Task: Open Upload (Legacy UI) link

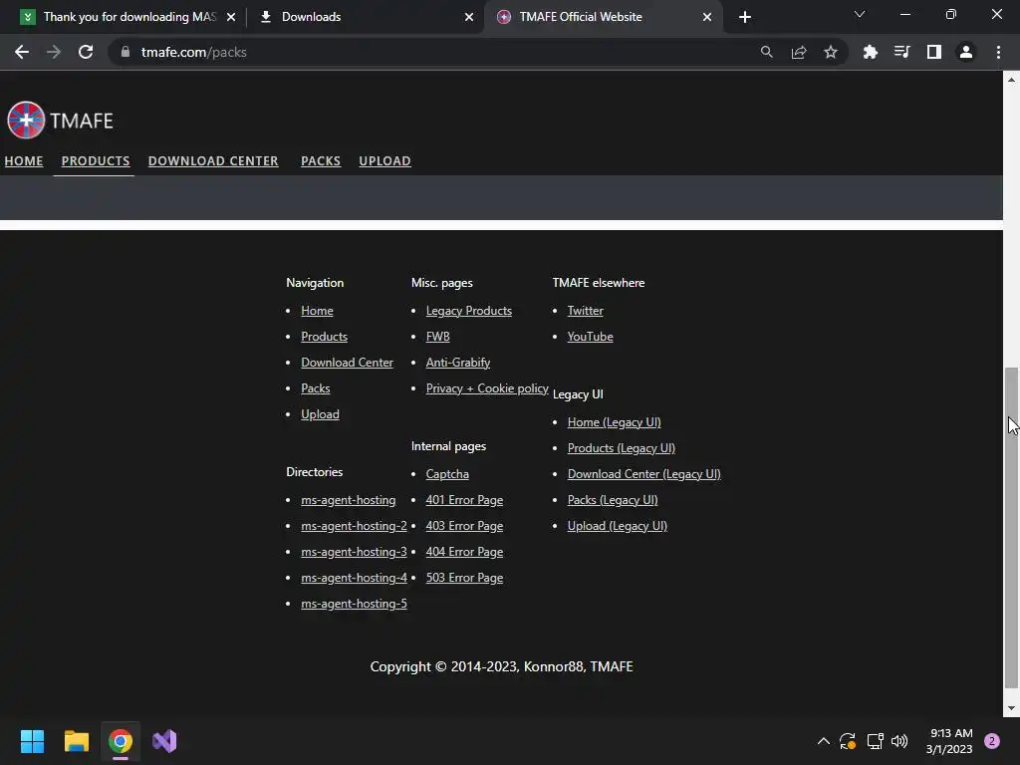Action: (x=618, y=526)
